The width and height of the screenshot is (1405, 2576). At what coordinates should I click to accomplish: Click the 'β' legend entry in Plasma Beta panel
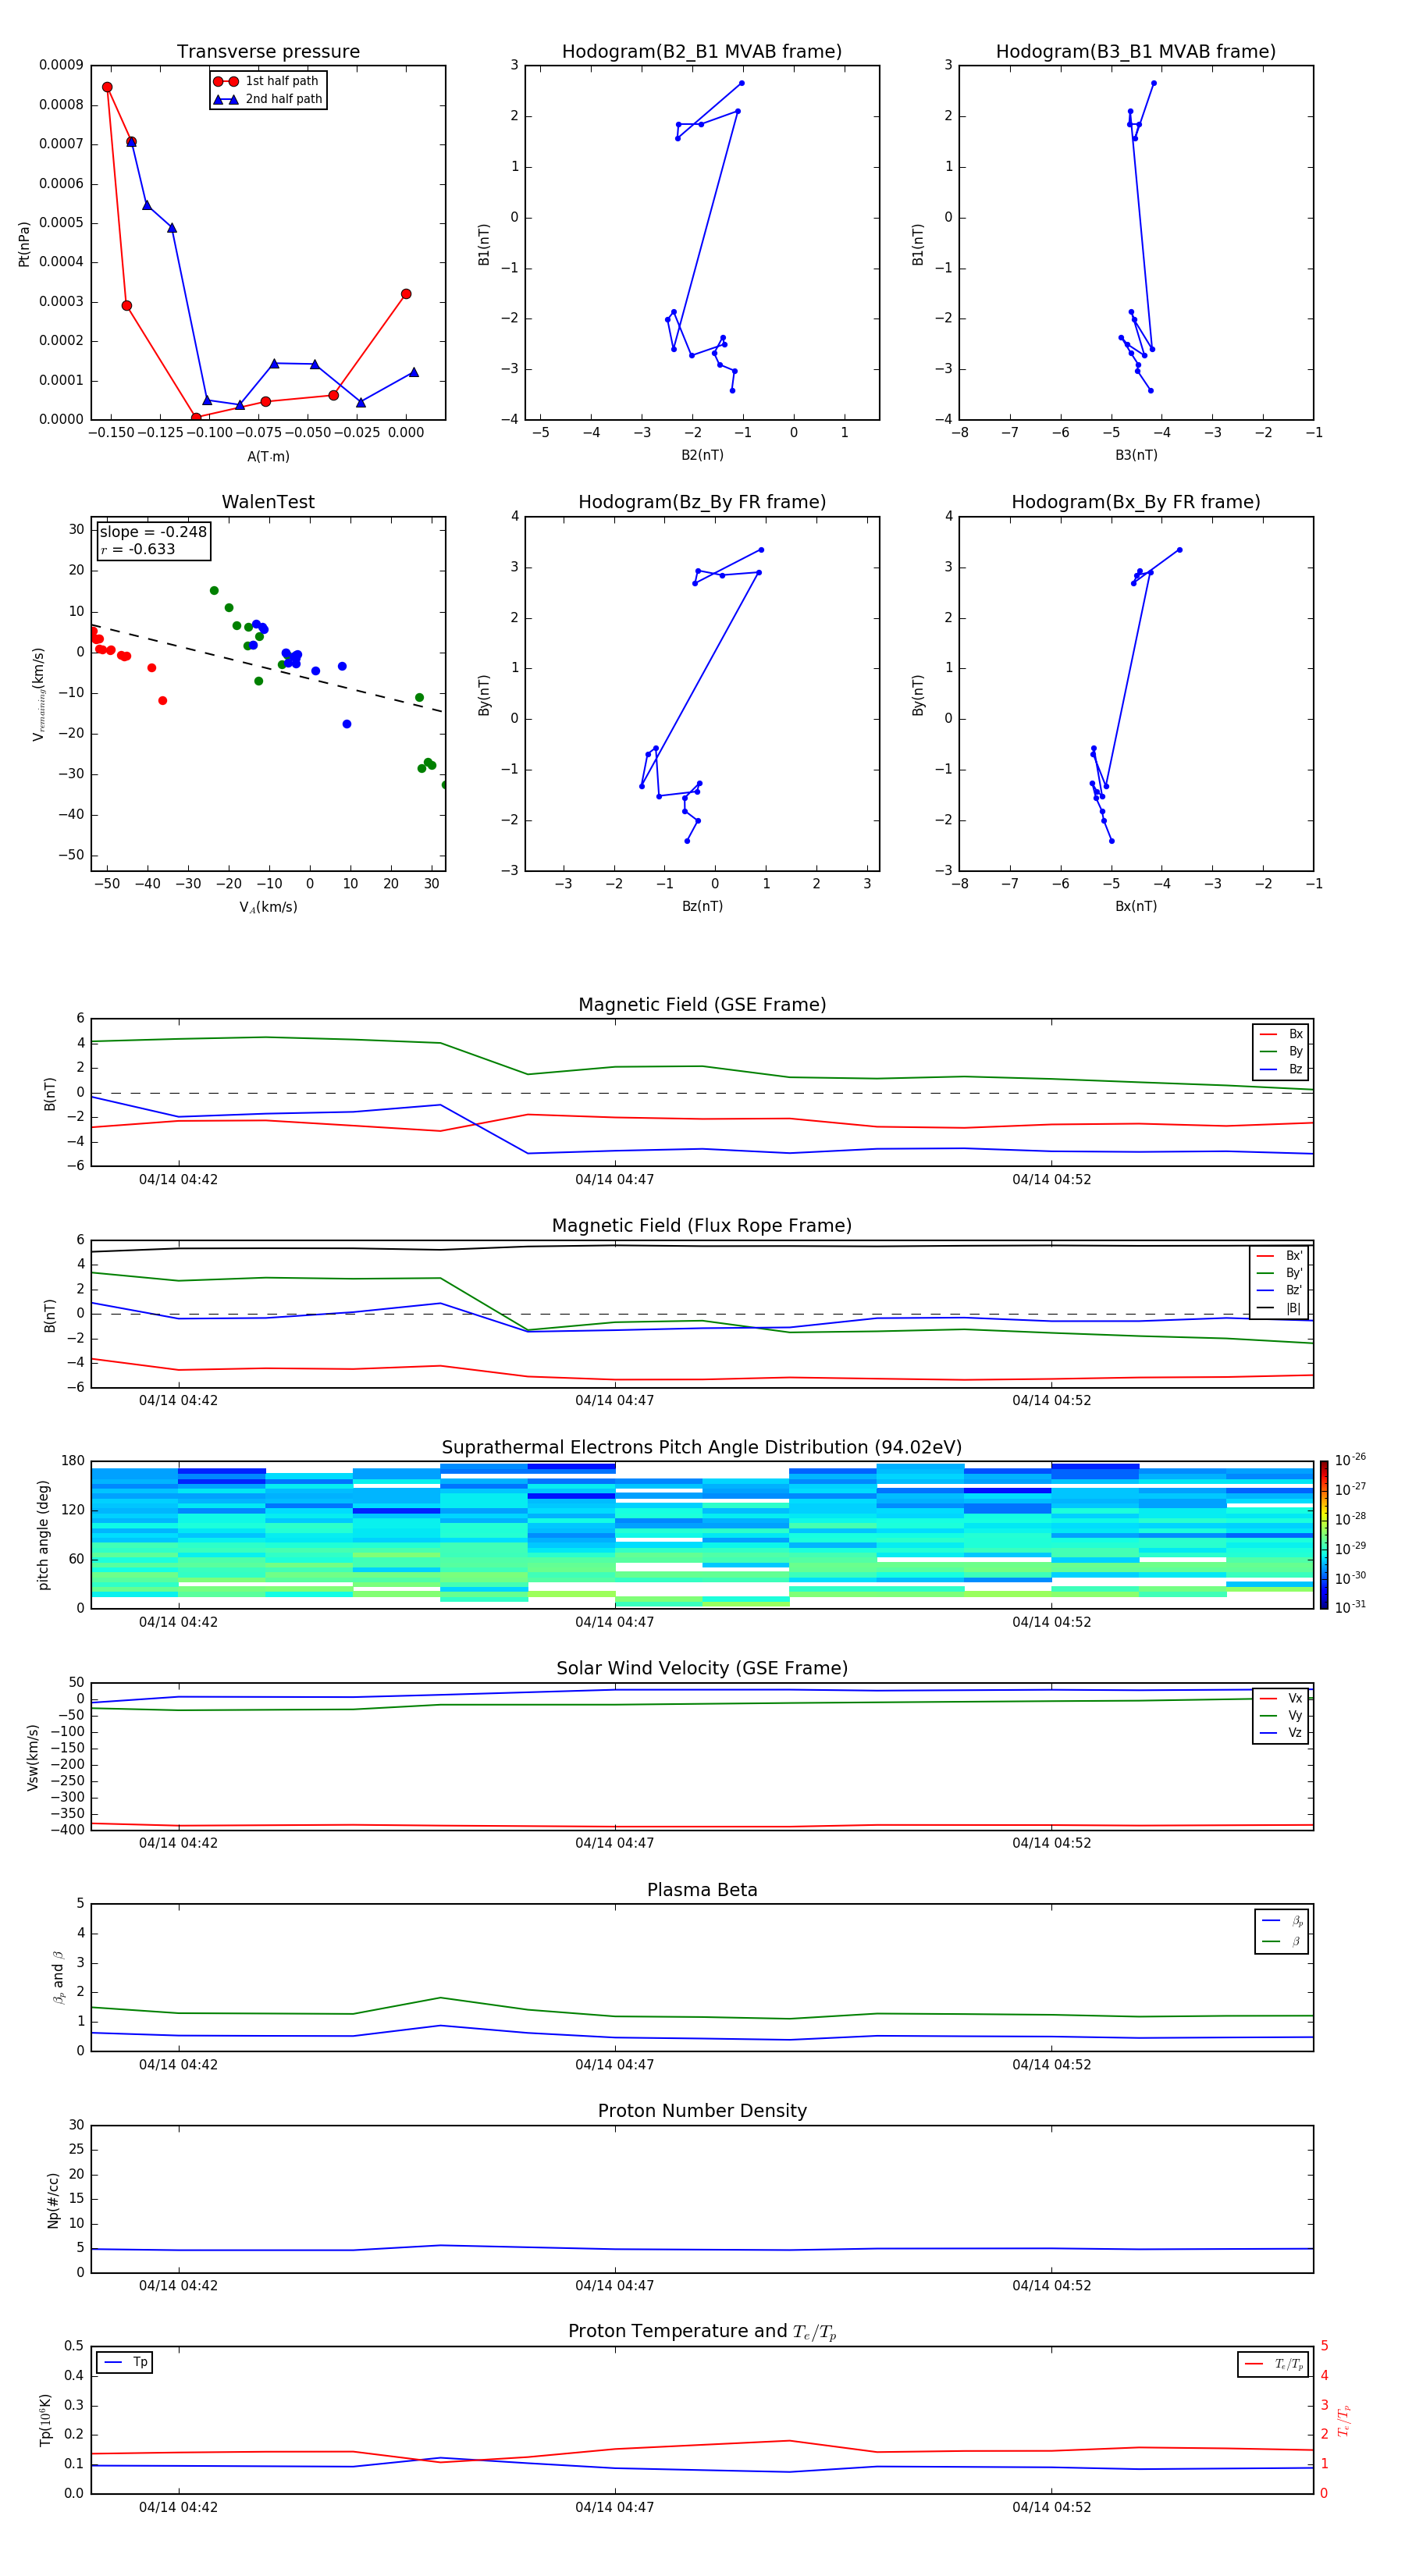pyautogui.click(x=1282, y=1942)
